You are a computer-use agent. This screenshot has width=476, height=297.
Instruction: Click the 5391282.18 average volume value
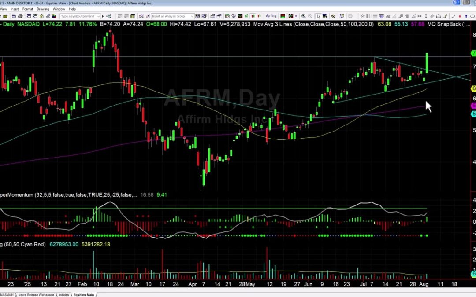point(96,244)
